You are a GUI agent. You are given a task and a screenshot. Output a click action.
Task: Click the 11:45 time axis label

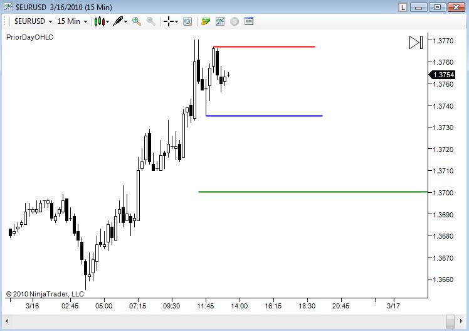pos(206,306)
